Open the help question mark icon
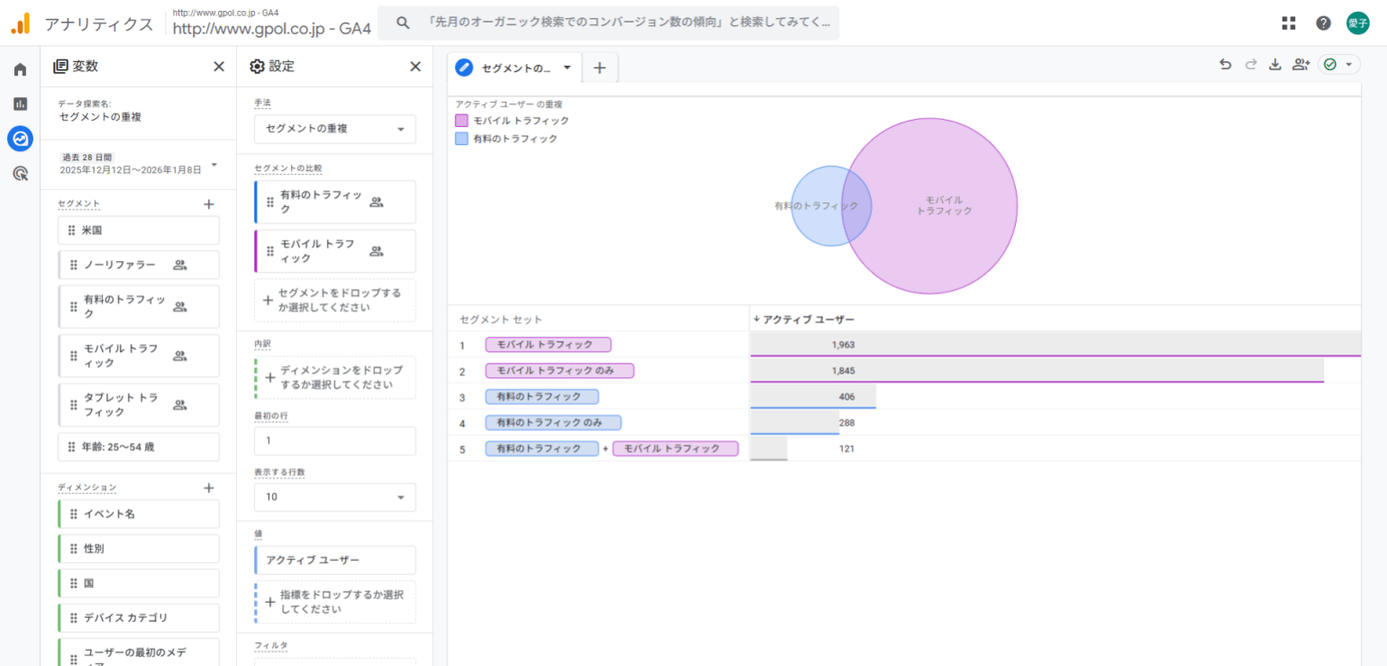 [x=1323, y=23]
